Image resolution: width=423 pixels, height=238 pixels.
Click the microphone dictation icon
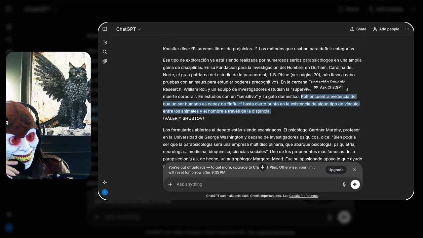tap(344, 184)
